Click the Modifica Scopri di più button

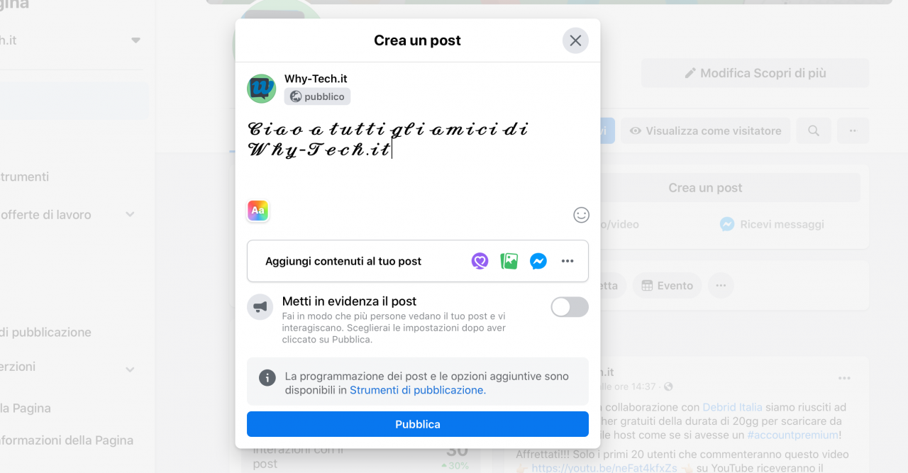tap(755, 73)
